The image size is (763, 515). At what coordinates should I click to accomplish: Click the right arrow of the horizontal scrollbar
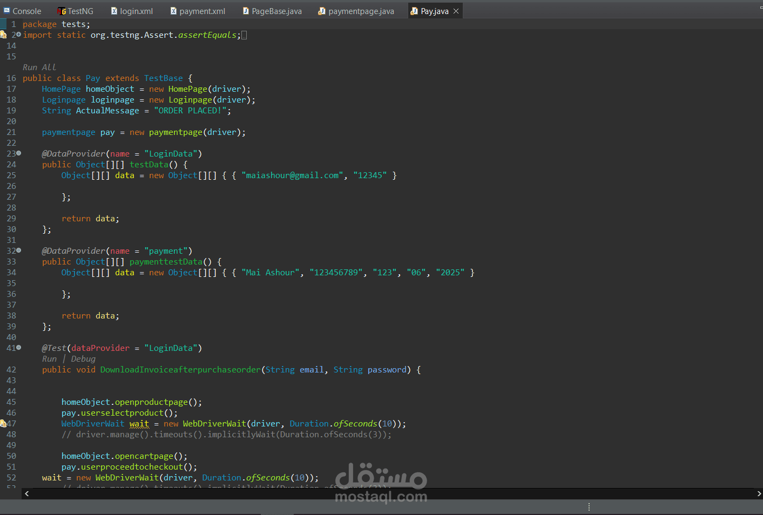tap(758, 493)
